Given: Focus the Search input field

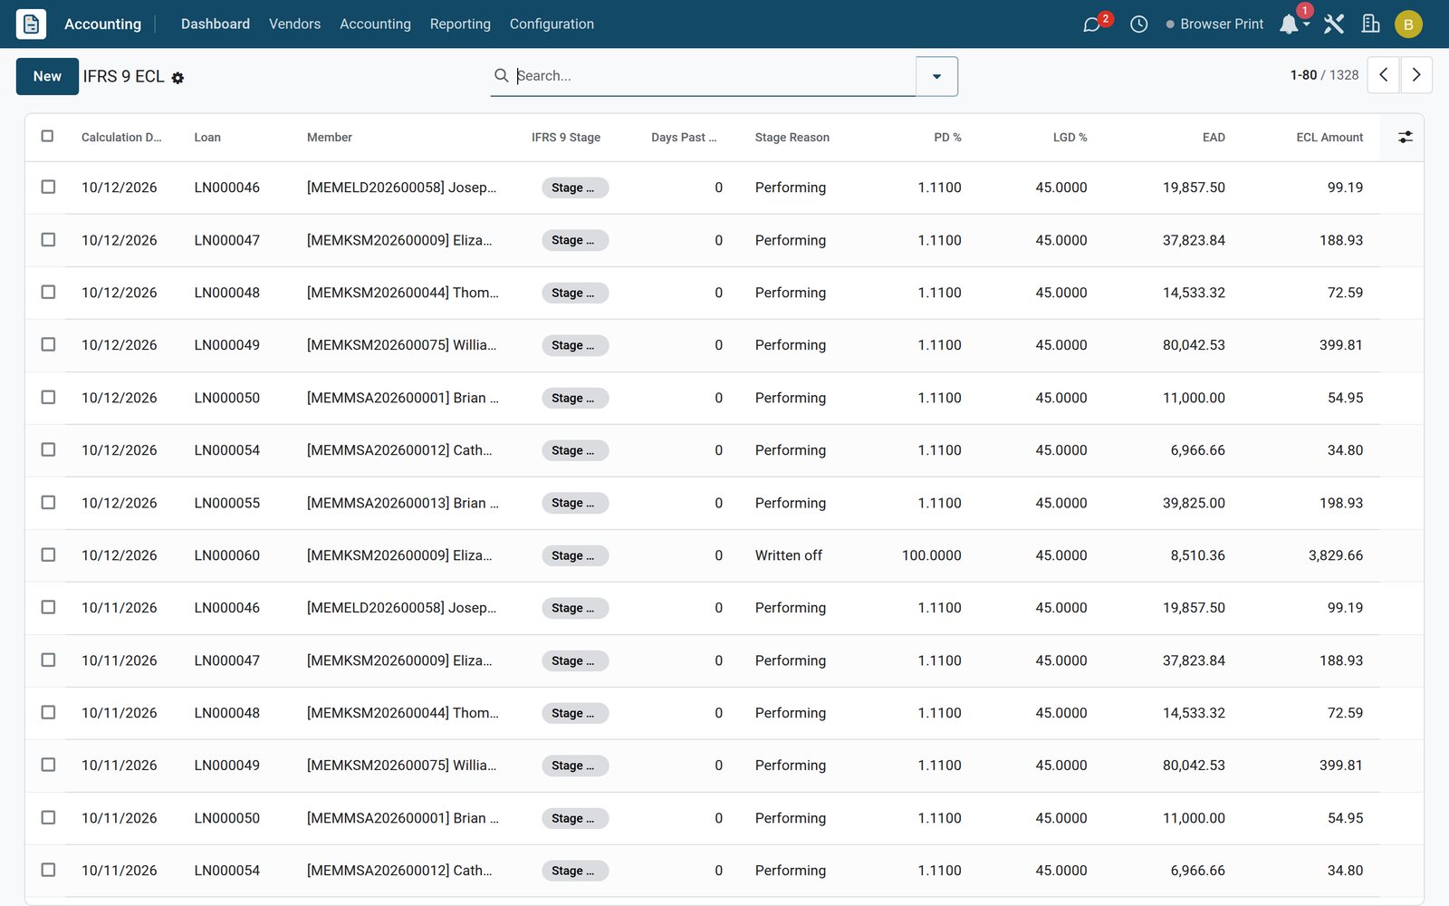Looking at the screenshot, I should 714,76.
